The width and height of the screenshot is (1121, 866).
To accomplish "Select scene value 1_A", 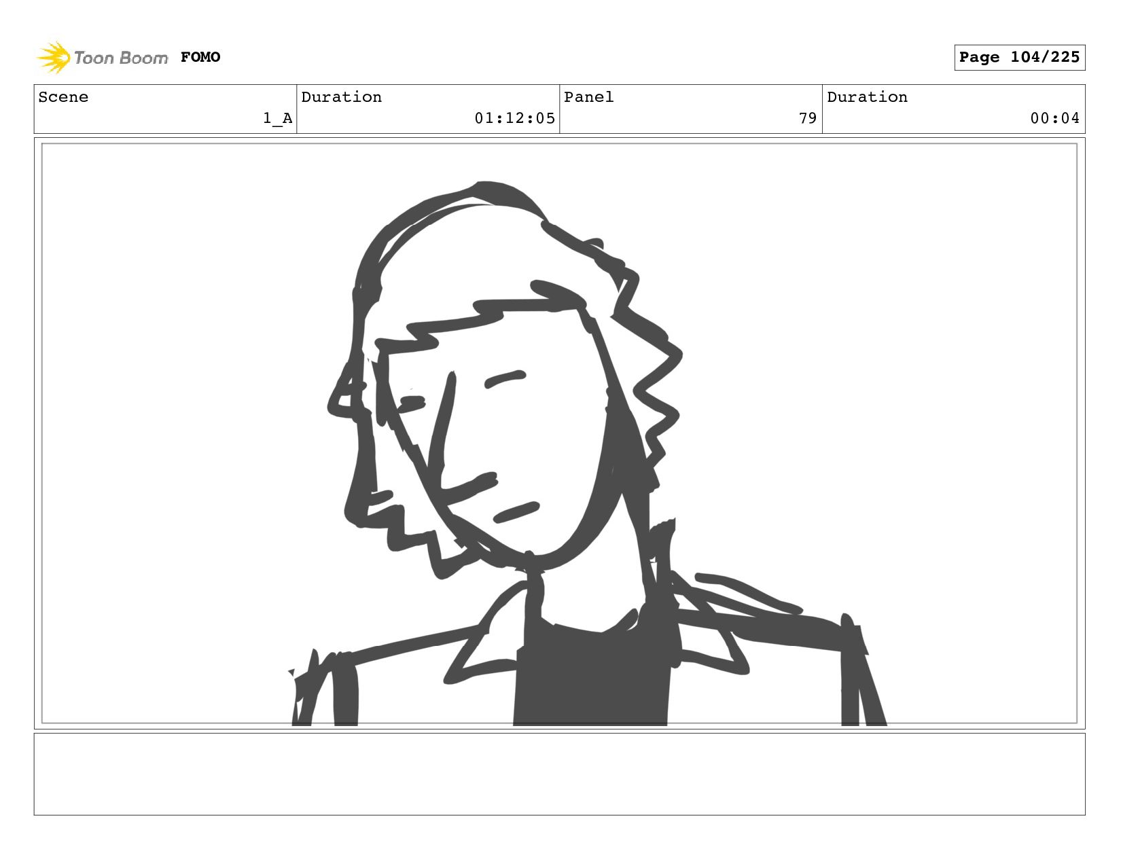I will coord(278,118).
